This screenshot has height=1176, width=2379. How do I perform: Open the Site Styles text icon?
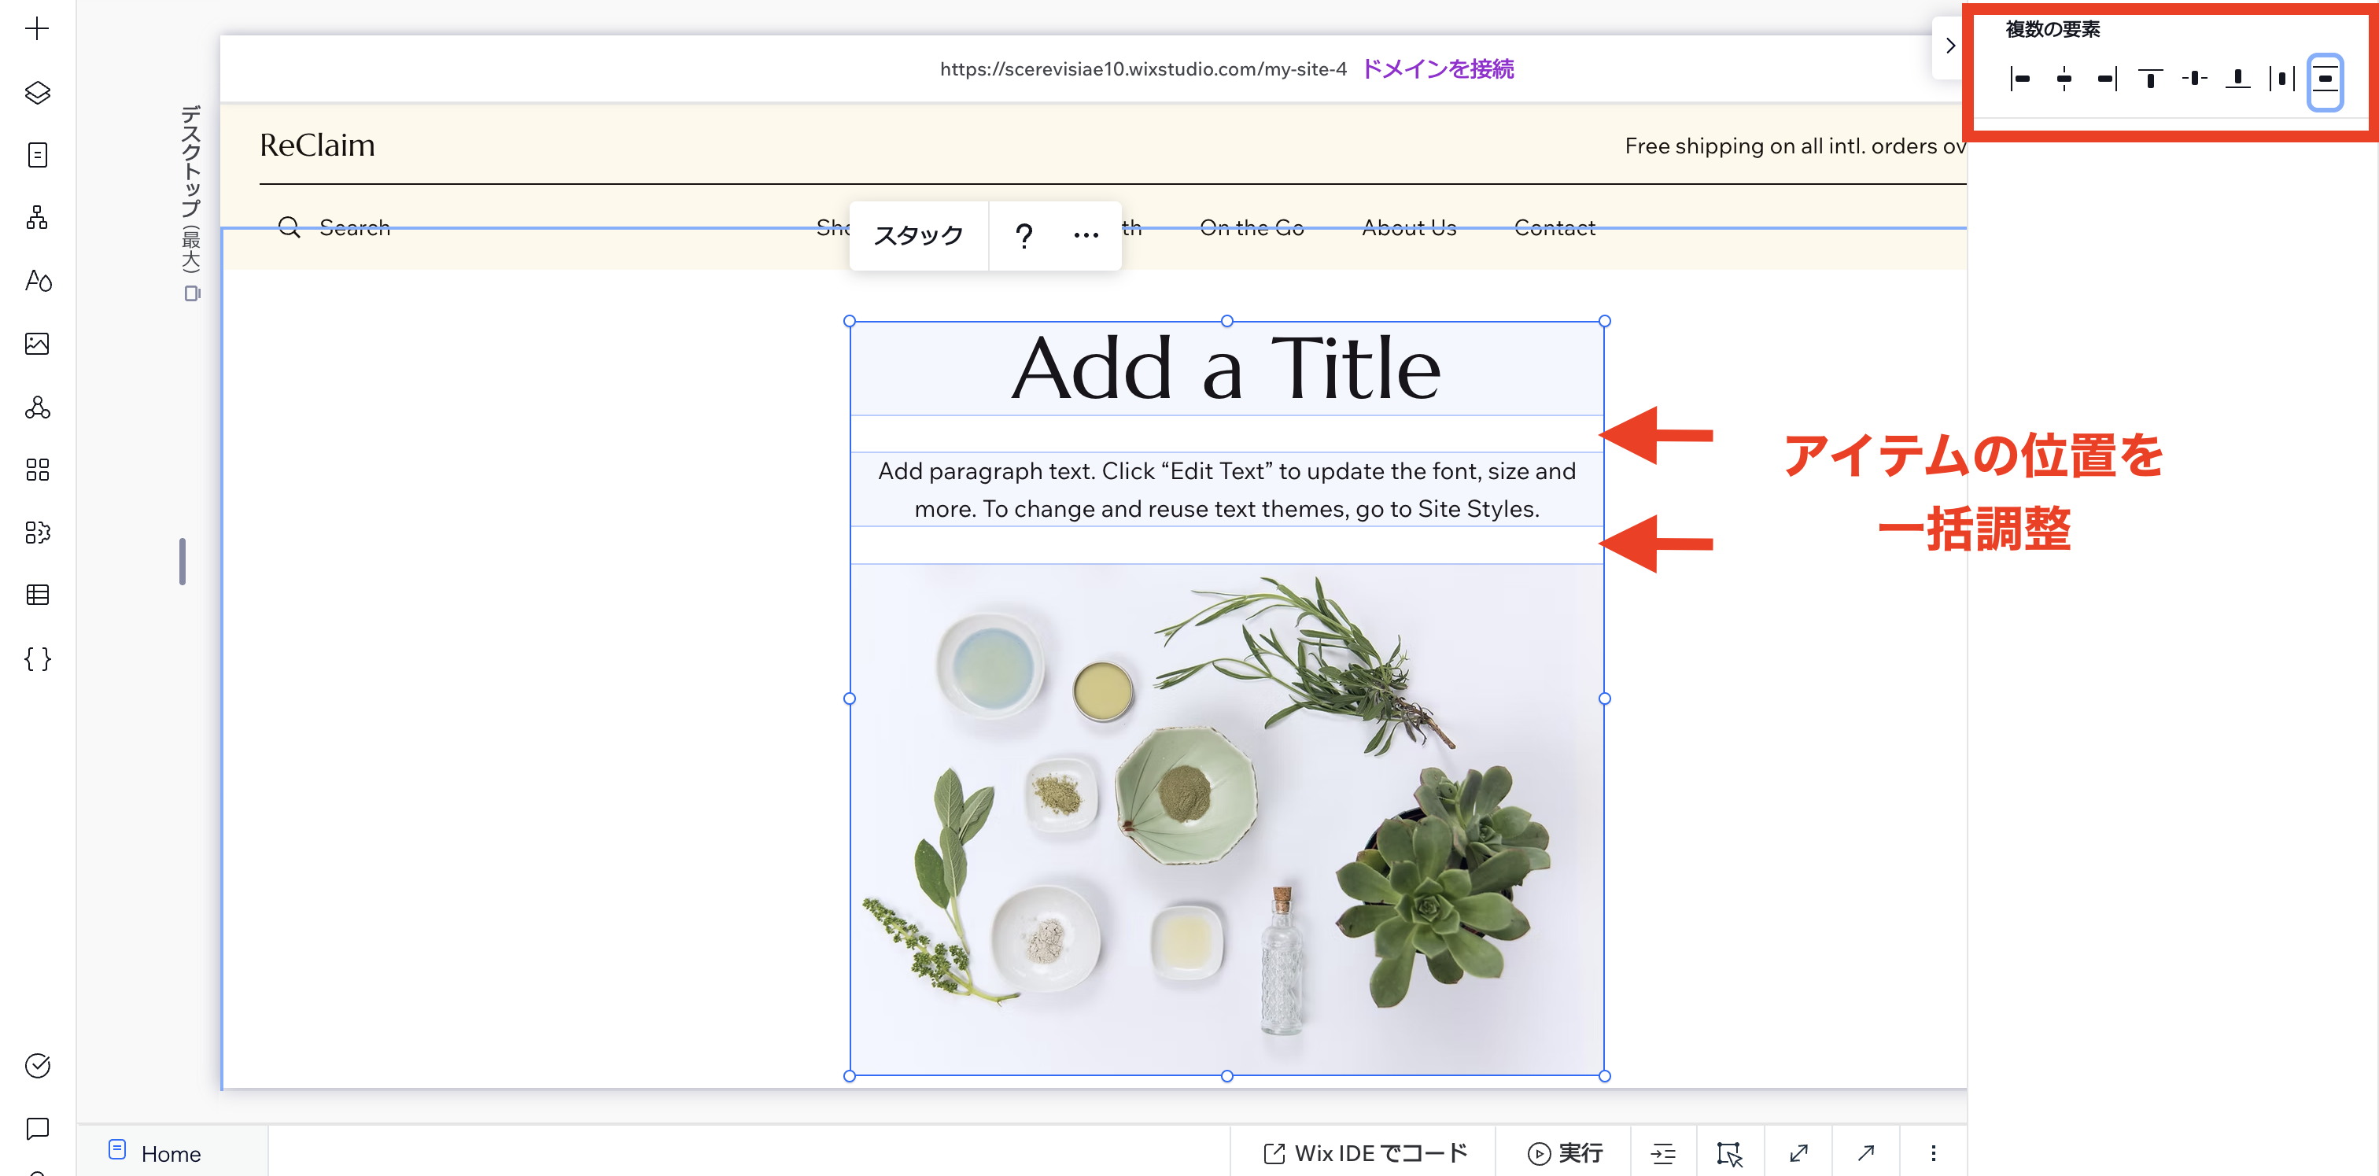pyautogui.click(x=37, y=281)
